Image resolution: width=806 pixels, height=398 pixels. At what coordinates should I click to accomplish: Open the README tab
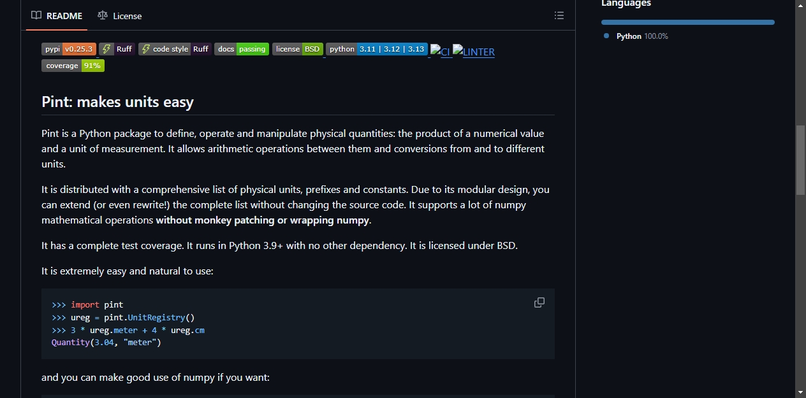point(57,16)
